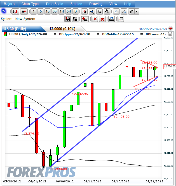Click the red live status indicator
The height and width of the screenshot is (186, 176).
pos(170,28)
